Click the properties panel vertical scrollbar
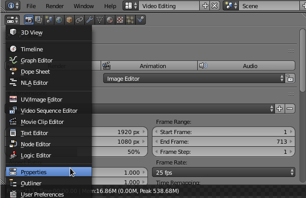The image size is (306, 198). tap(302, 60)
